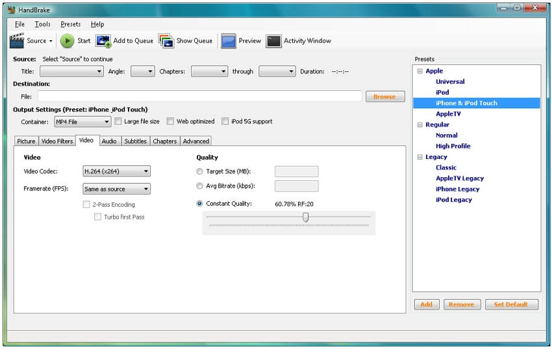This screenshot has height=349, width=552.
Task: Collapse the Apple presets group
Action: pyautogui.click(x=420, y=71)
